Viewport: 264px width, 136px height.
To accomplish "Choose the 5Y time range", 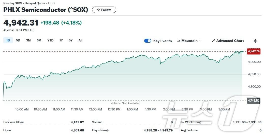I will pyautogui.click(x=70, y=40).
